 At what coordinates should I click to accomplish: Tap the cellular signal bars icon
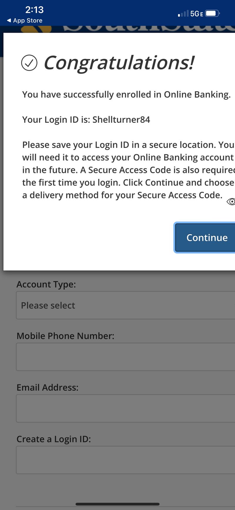pyautogui.click(x=183, y=14)
